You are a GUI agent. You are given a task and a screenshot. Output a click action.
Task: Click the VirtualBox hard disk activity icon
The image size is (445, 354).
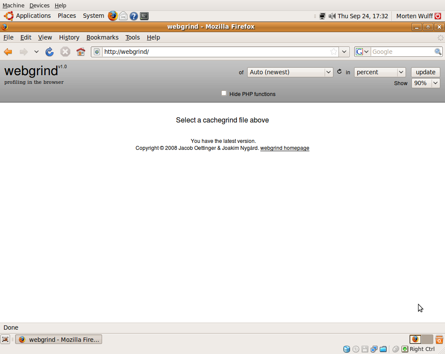346,349
